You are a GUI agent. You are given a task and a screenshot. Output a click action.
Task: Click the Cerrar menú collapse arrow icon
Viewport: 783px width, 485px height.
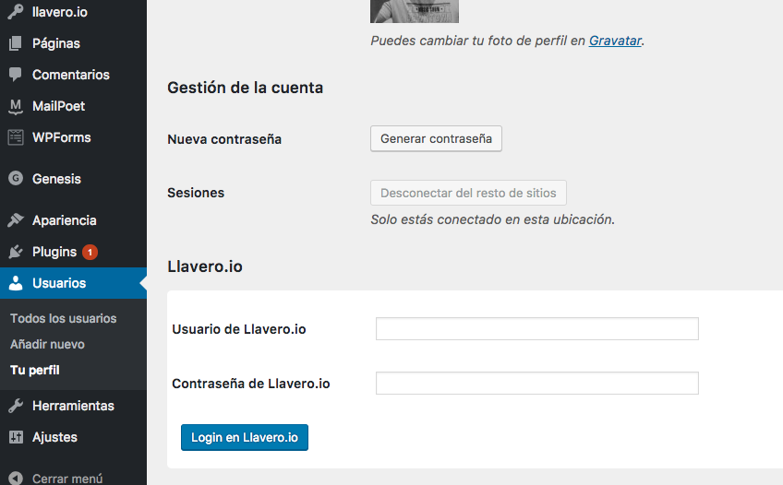(x=16, y=479)
